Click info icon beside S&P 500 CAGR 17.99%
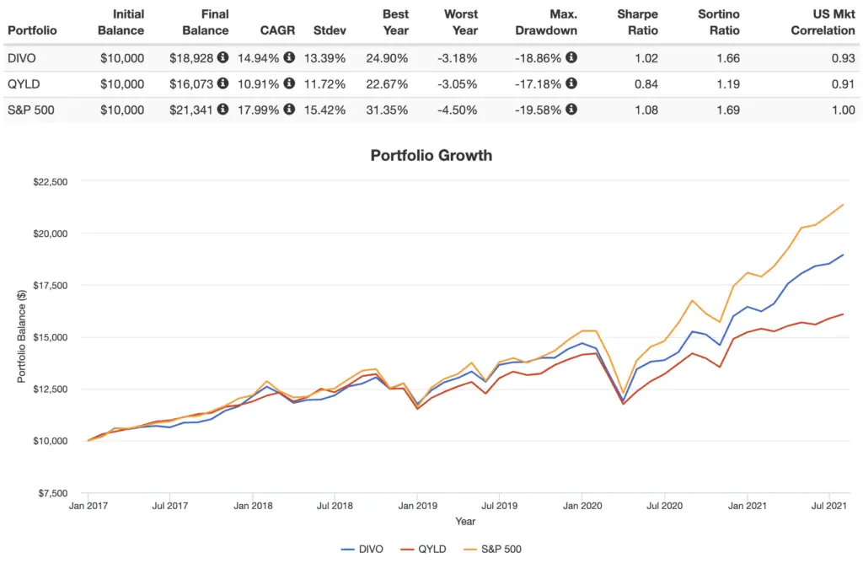863x569 pixels. 289,109
